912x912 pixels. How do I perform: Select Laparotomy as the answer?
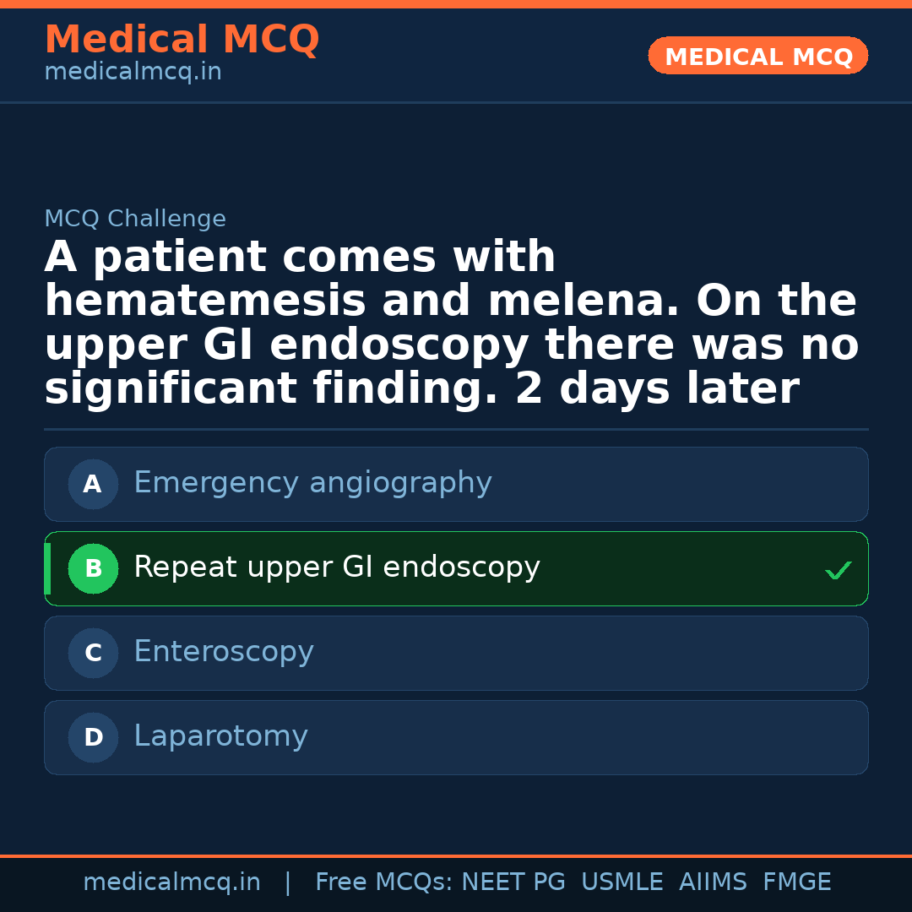coord(220,736)
